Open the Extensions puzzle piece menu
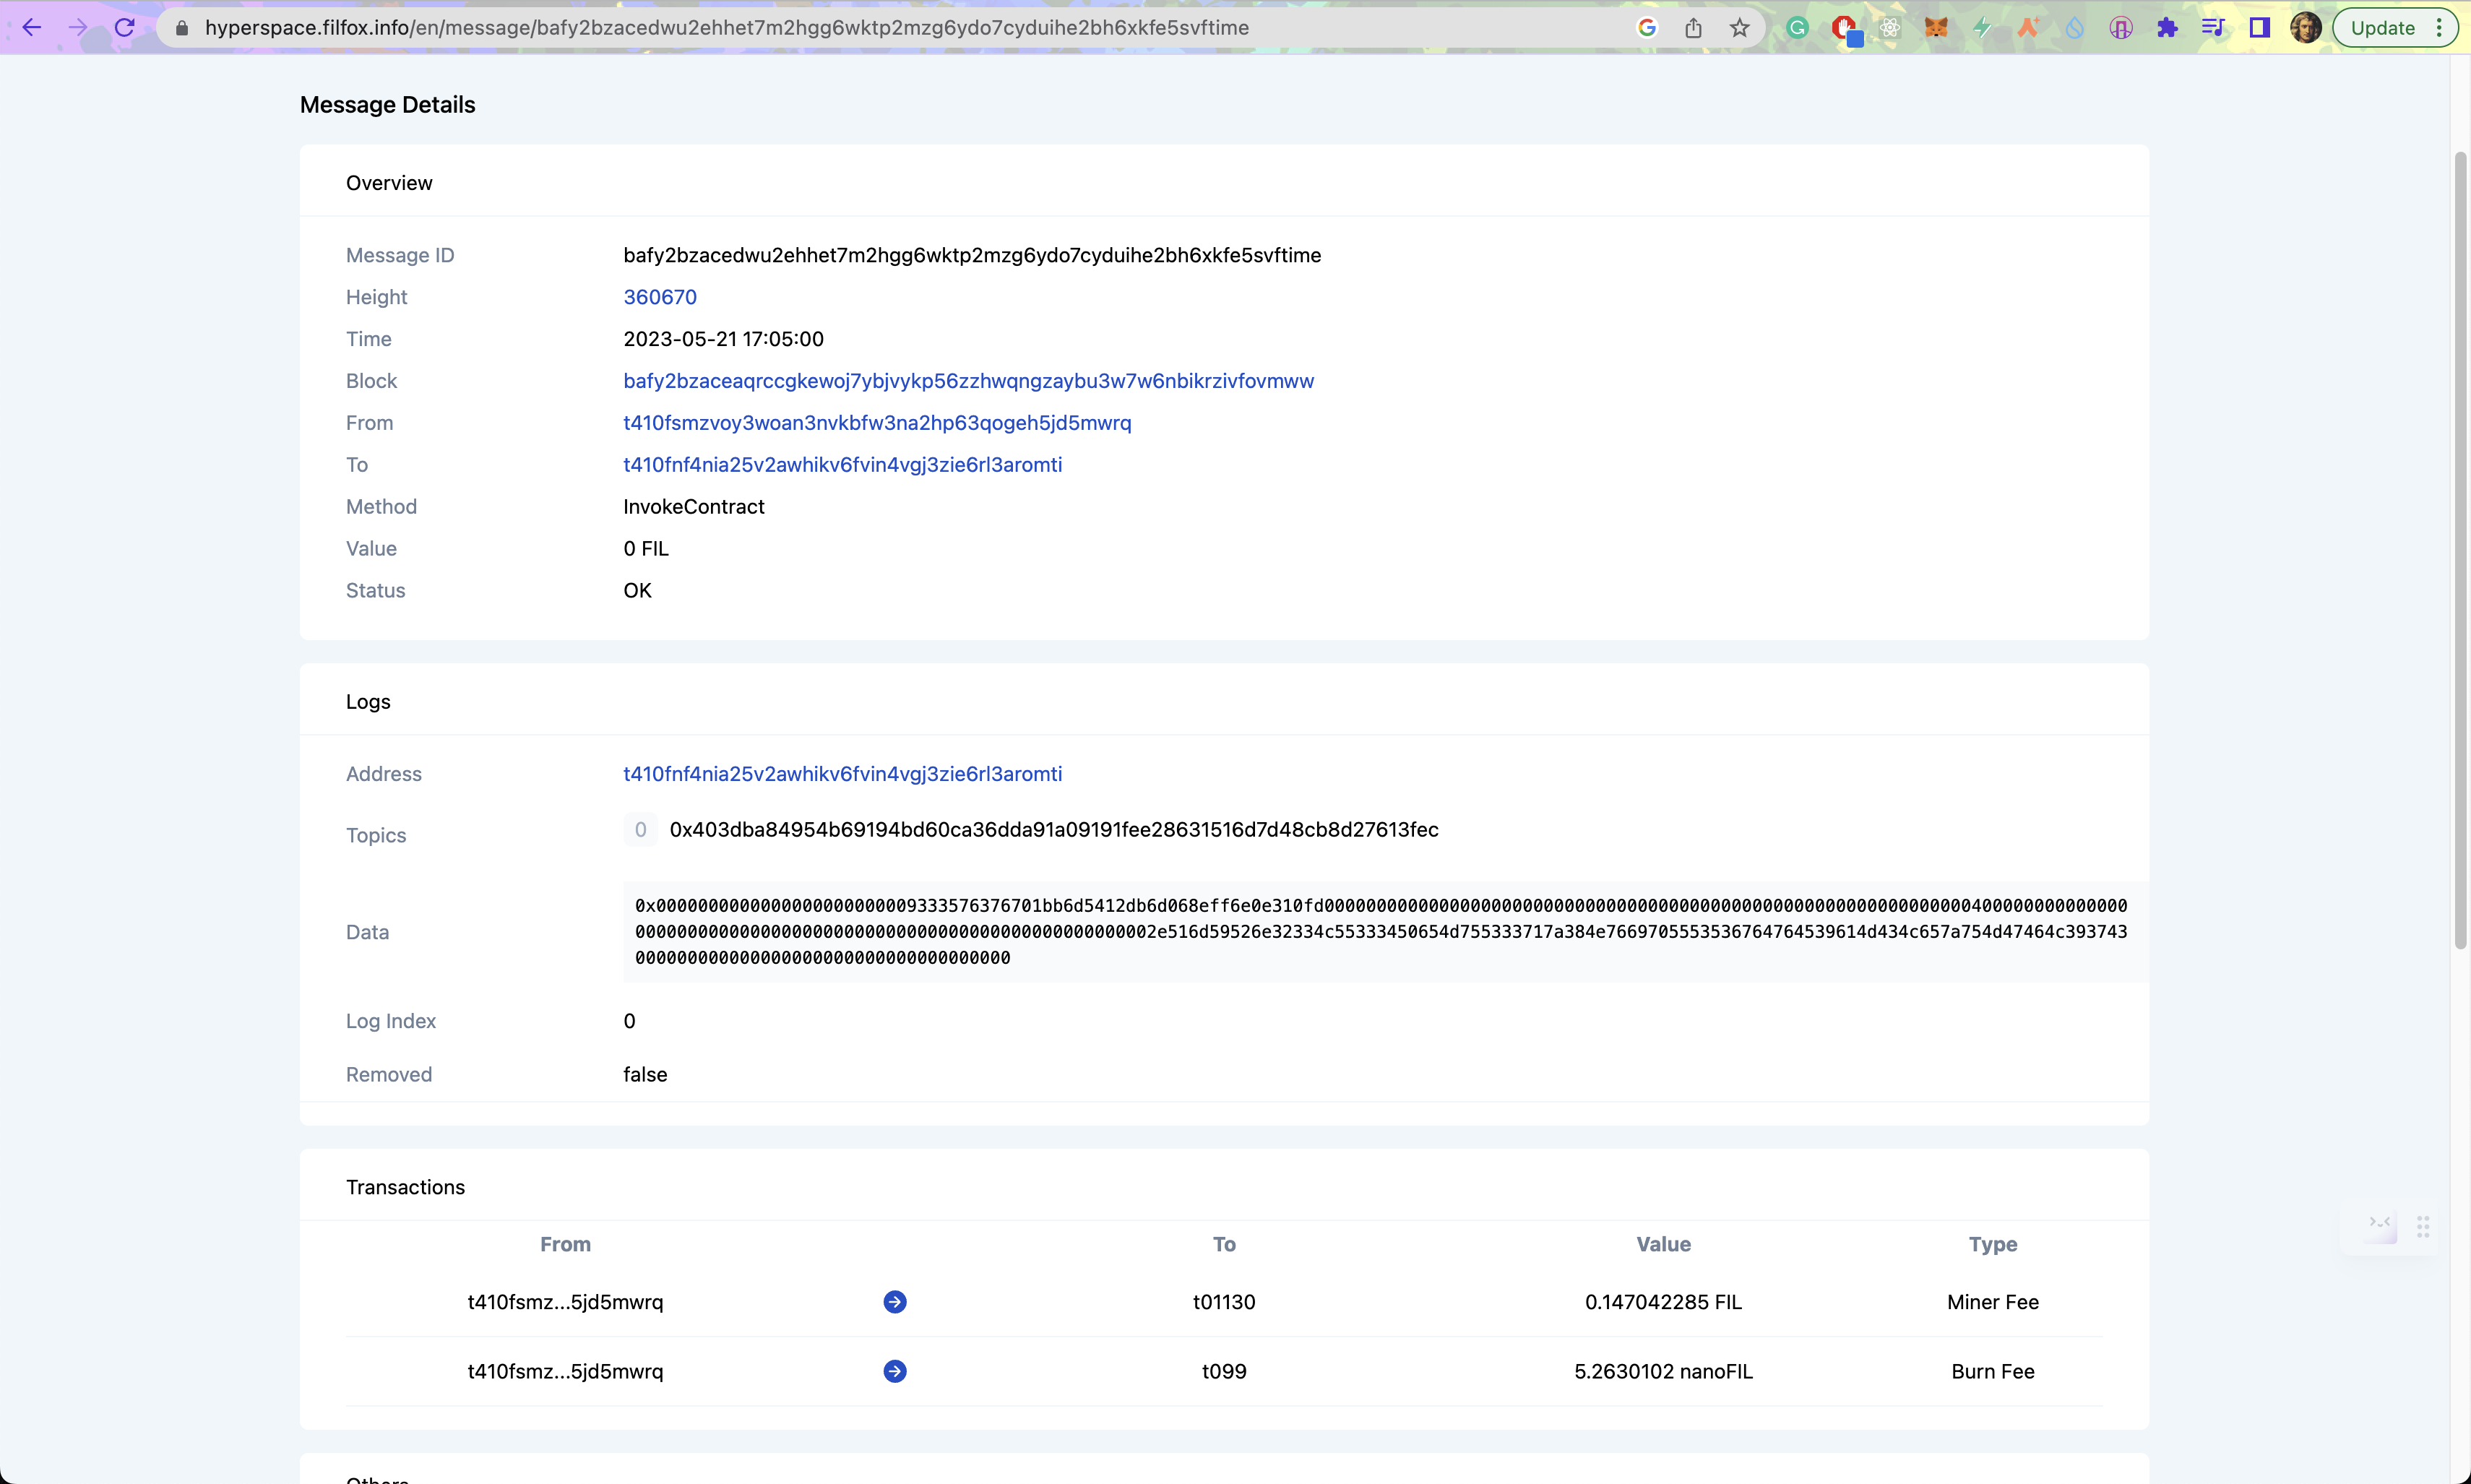 point(2167,28)
